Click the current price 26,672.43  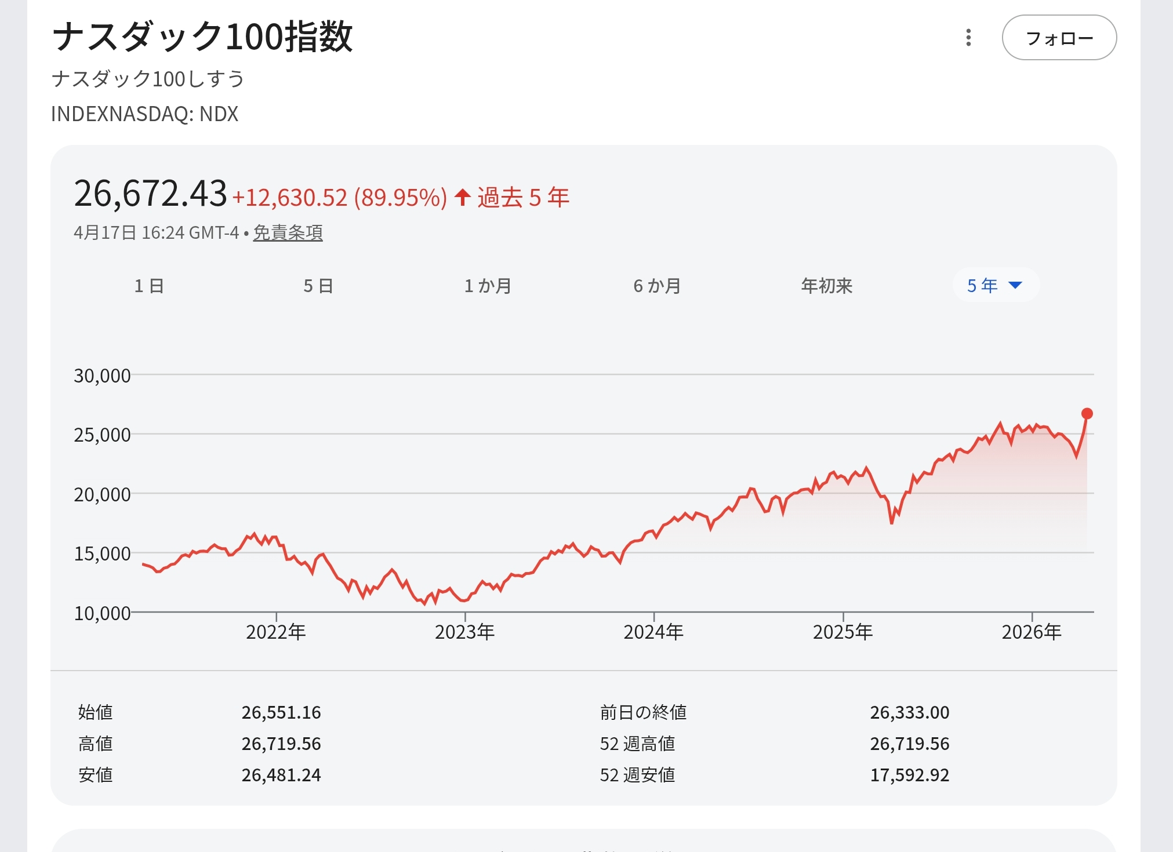150,194
